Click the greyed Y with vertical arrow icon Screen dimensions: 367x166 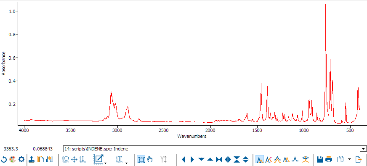(x=164, y=160)
